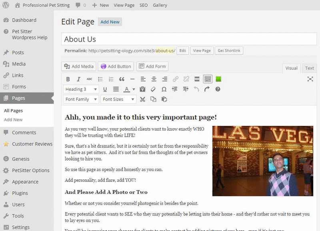320x231 pixels.
Task: Open the Font Sizes dropdown
Action: pos(118,99)
